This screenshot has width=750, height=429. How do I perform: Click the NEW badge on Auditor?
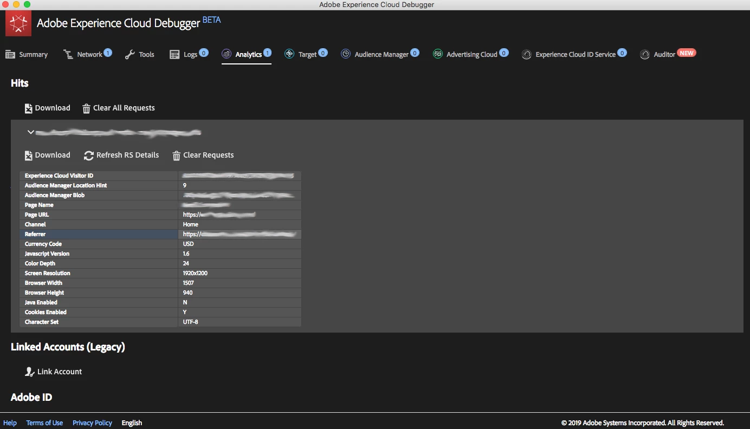687,53
